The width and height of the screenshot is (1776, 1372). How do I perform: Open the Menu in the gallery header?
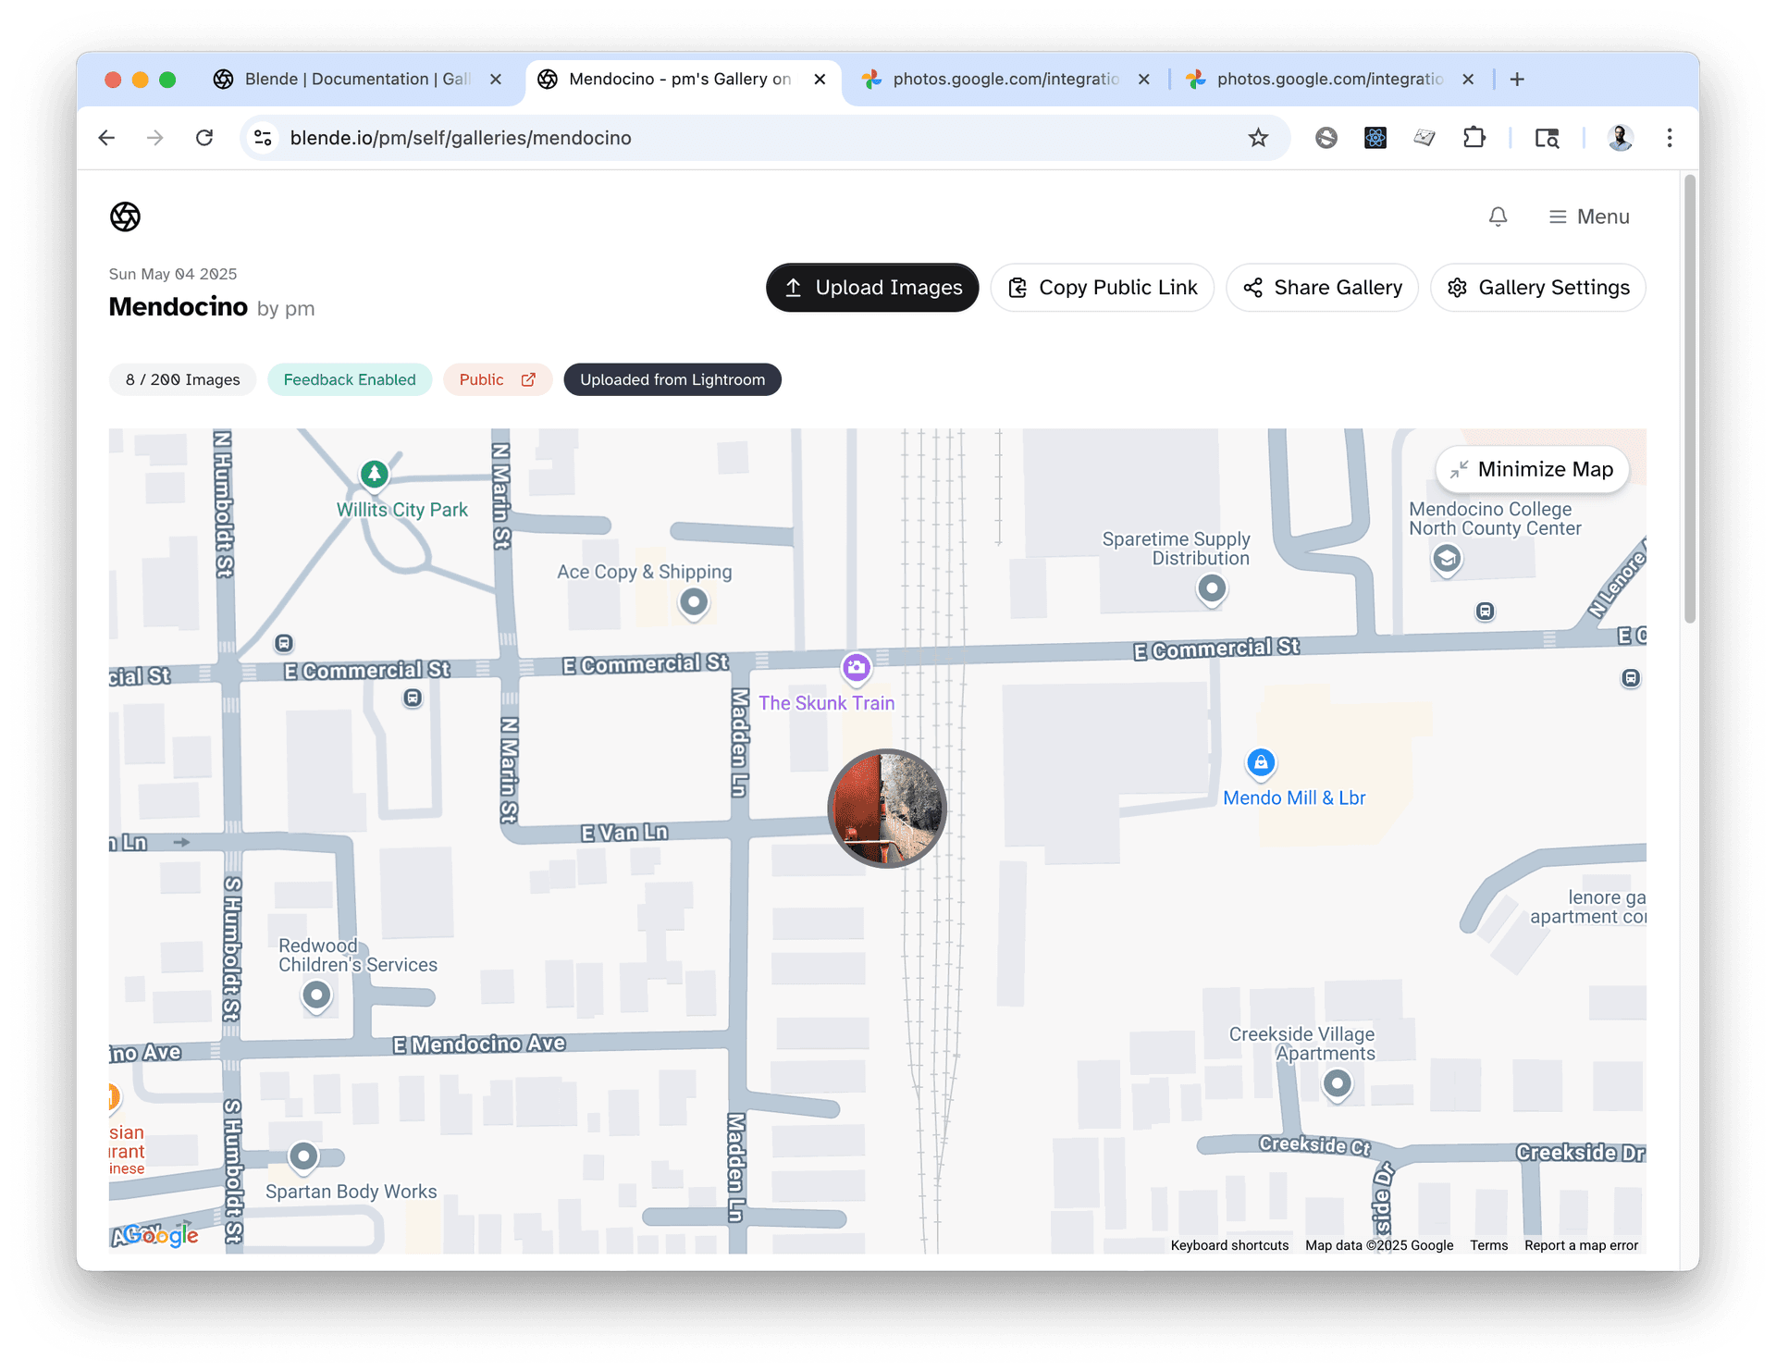(x=1589, y=216)
